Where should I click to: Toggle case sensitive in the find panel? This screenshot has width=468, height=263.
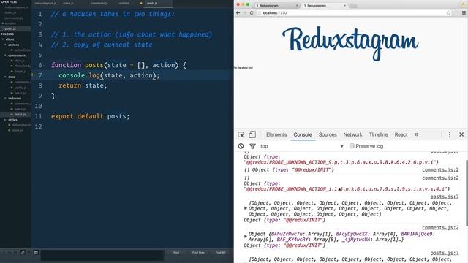[10, 253]
